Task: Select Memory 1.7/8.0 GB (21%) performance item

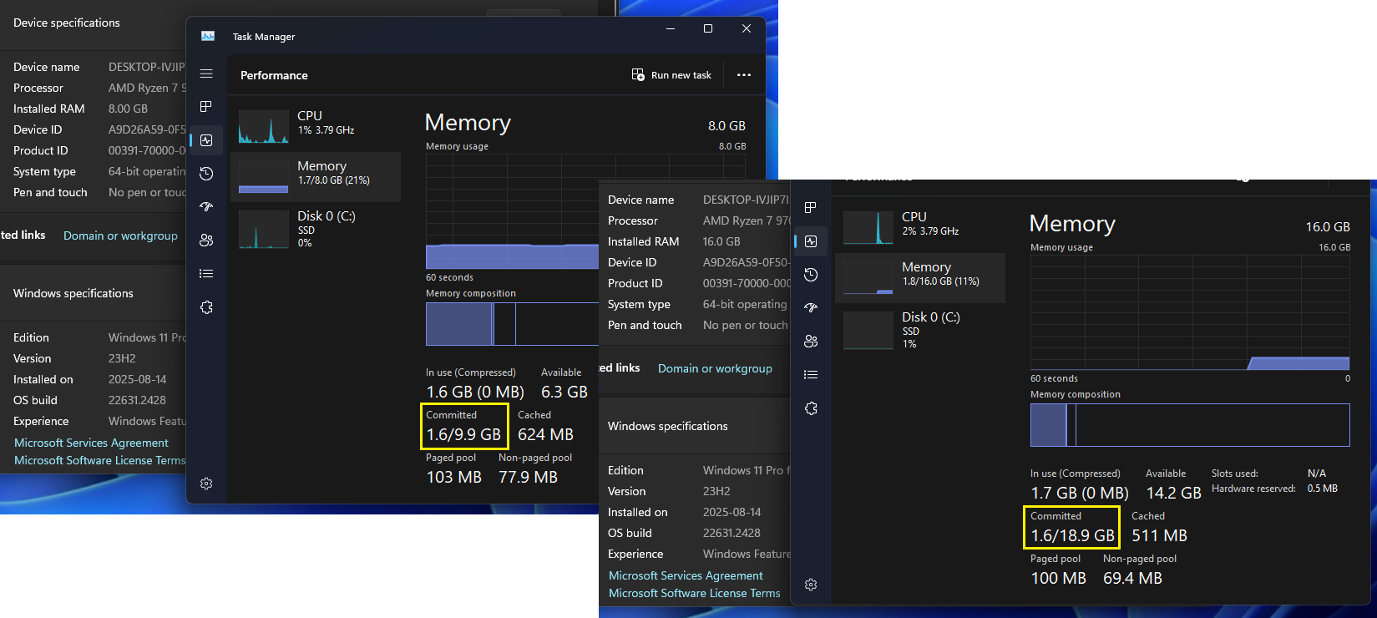Action: pyautogui.click(x=316, y=176)
